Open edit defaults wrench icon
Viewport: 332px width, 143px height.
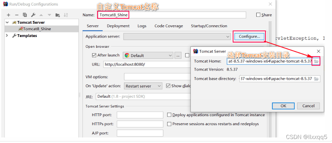pyautogui.click(x=33, y=15)
